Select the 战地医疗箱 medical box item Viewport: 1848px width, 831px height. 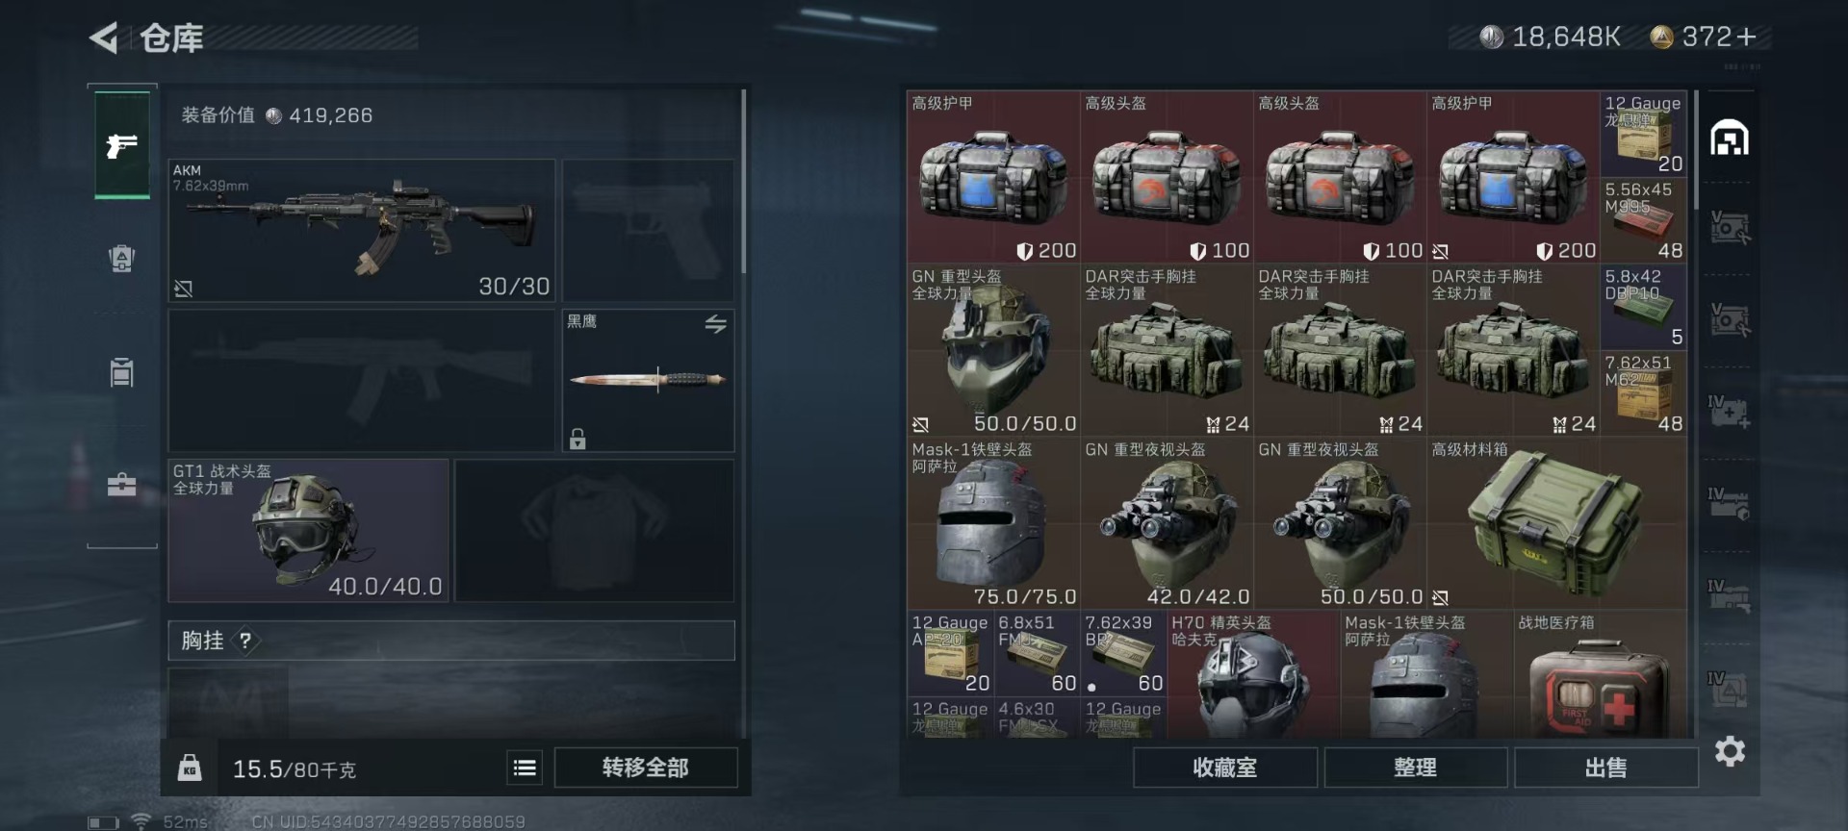click(x=1600, y=675)
